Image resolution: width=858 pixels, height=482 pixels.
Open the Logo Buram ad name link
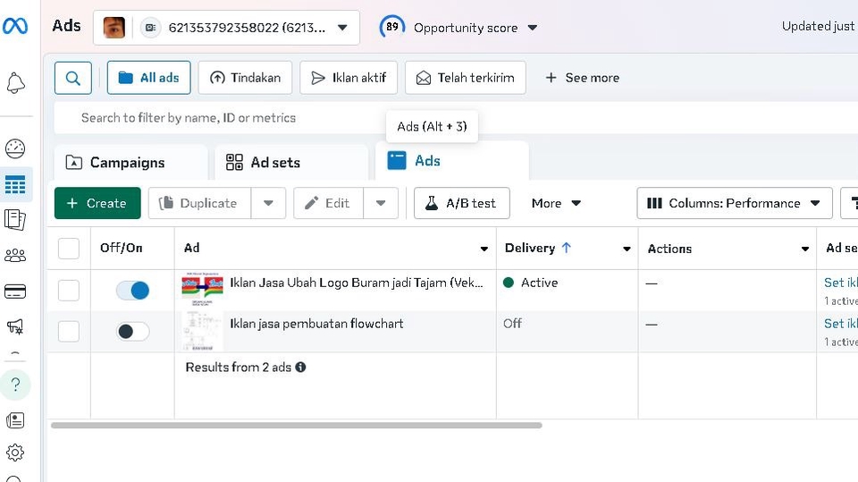(357, 283)
